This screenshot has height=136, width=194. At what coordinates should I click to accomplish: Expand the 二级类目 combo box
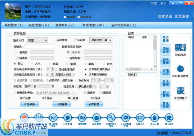[x=98, y=52]
